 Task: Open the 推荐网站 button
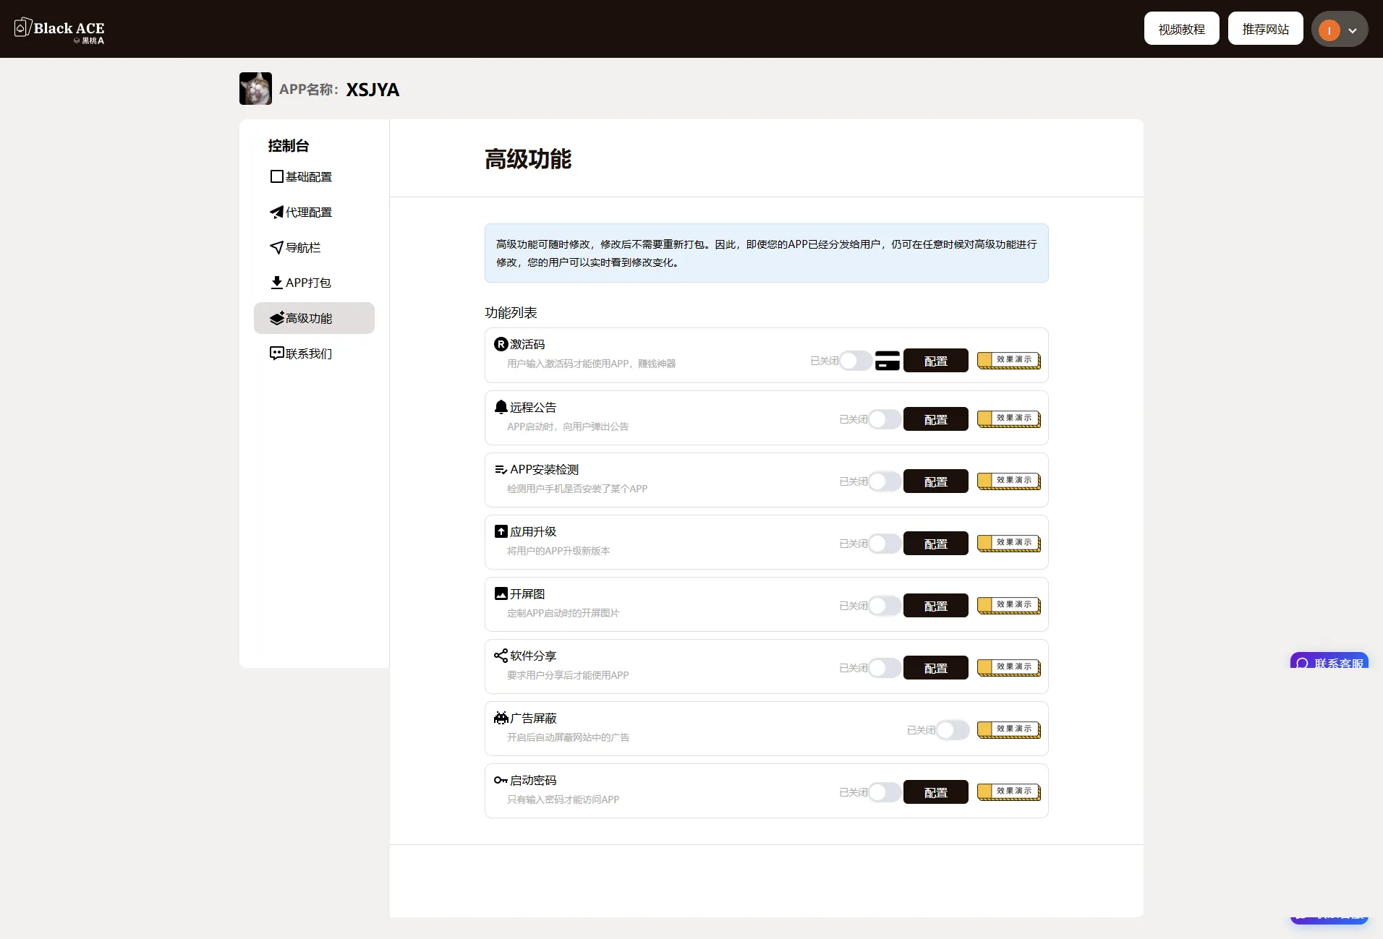pos(1265,29)
